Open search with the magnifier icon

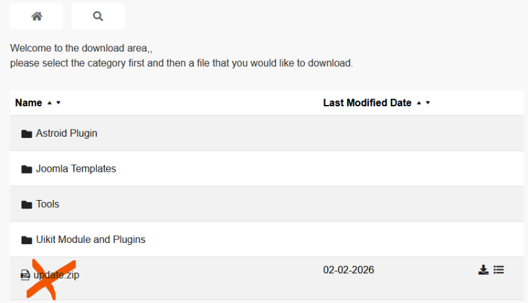click(98, 17)
